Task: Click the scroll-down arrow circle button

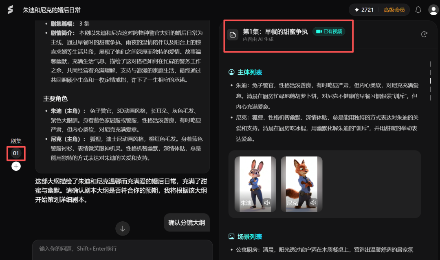Action: 122,228
